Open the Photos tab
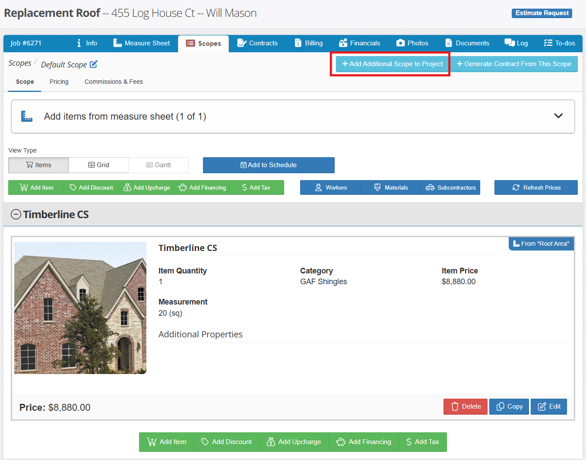This screenshot has width=586, height=460. click(412, 43)
